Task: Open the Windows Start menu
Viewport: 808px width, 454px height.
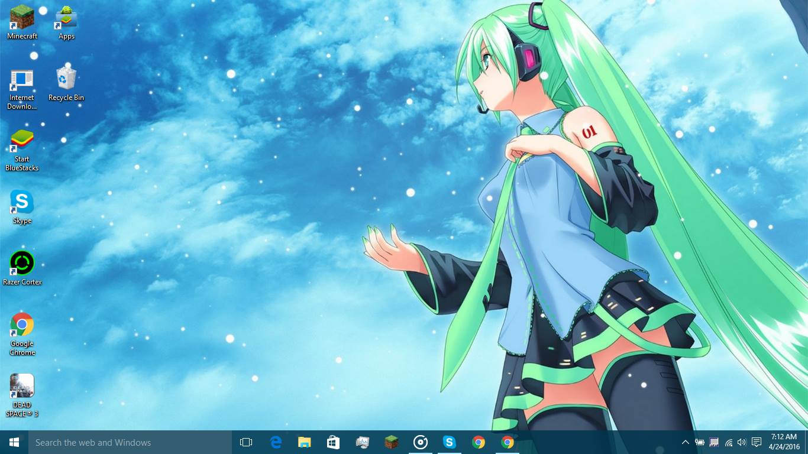Action: [x=14, y=442]
